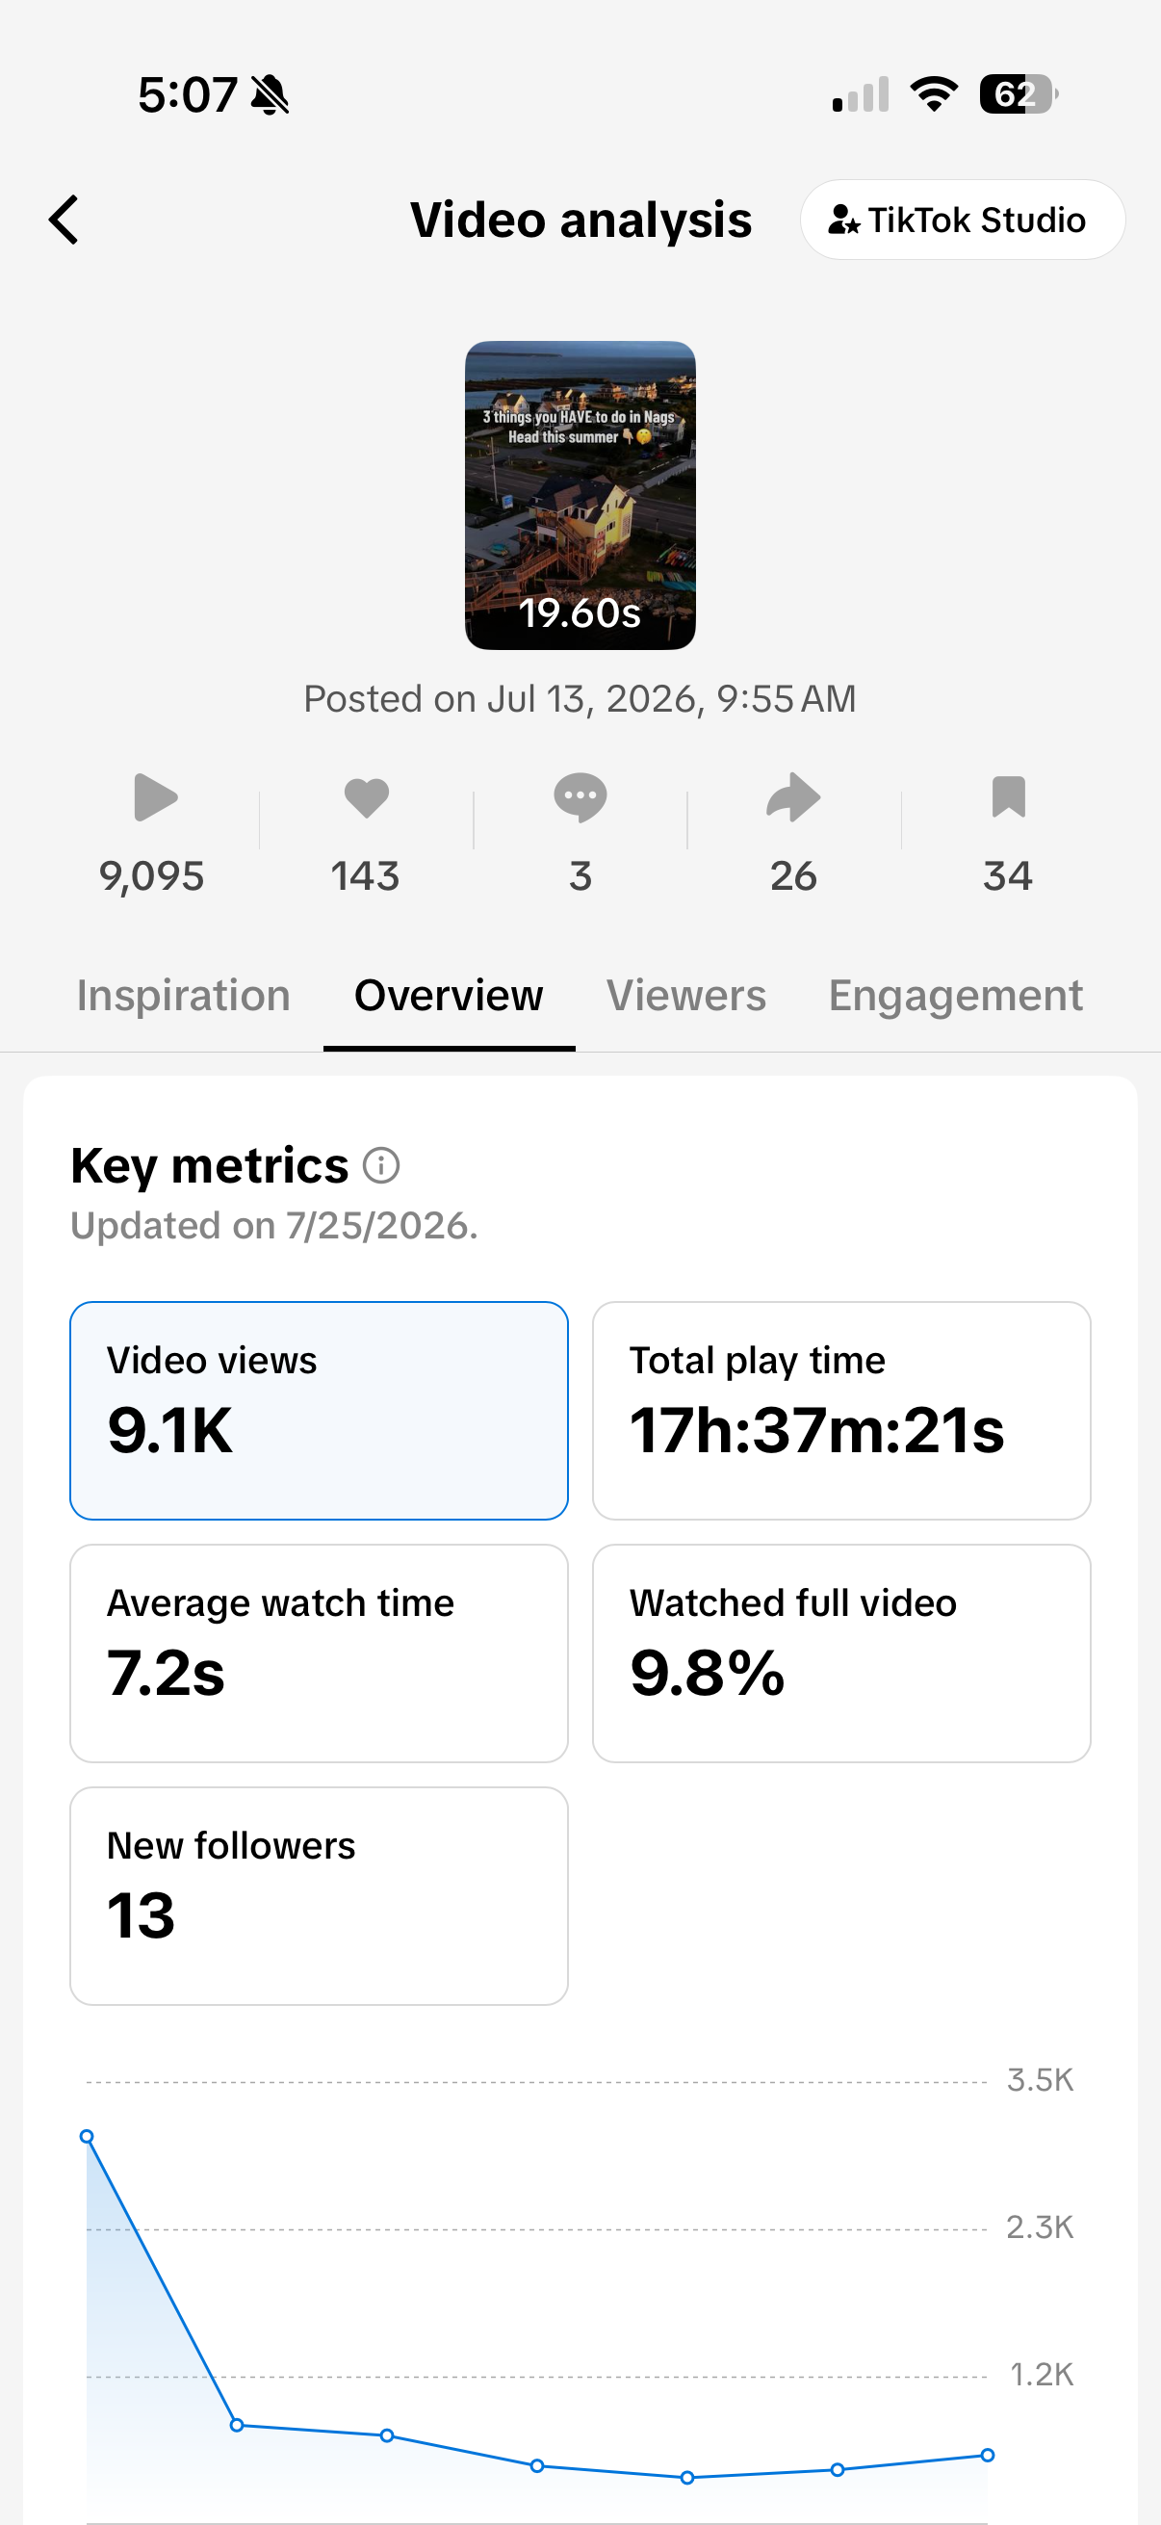
Task: Select the Average watch time card
Action: pos(319,1653)
